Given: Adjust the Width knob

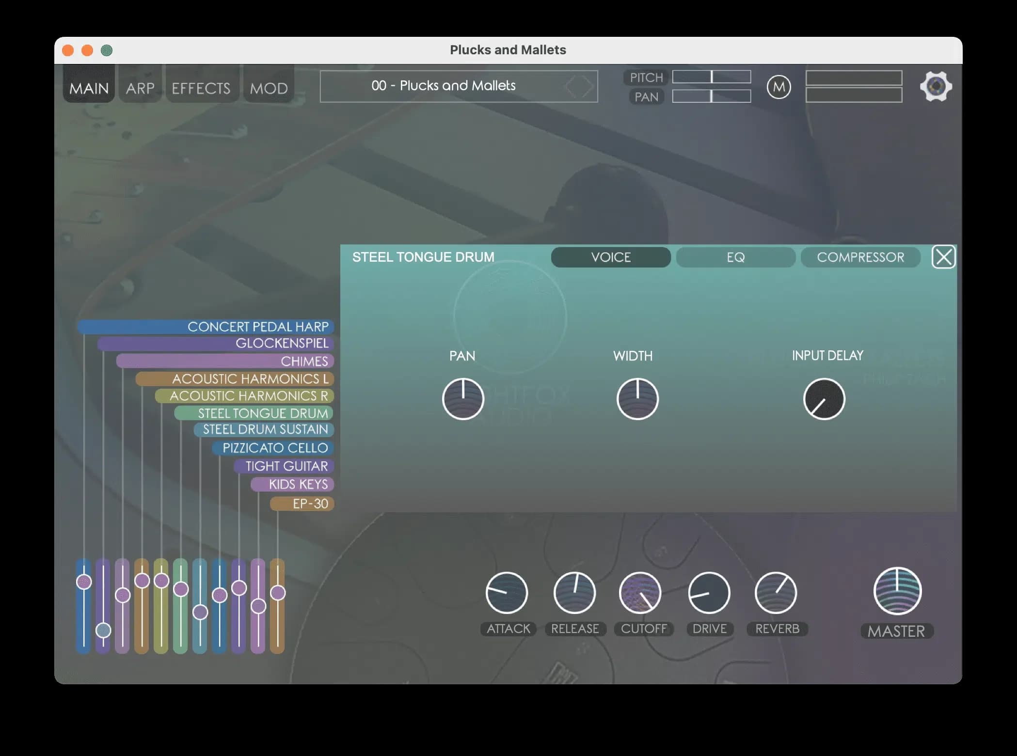Looking at the screenshot, I should tap(636, 398).
